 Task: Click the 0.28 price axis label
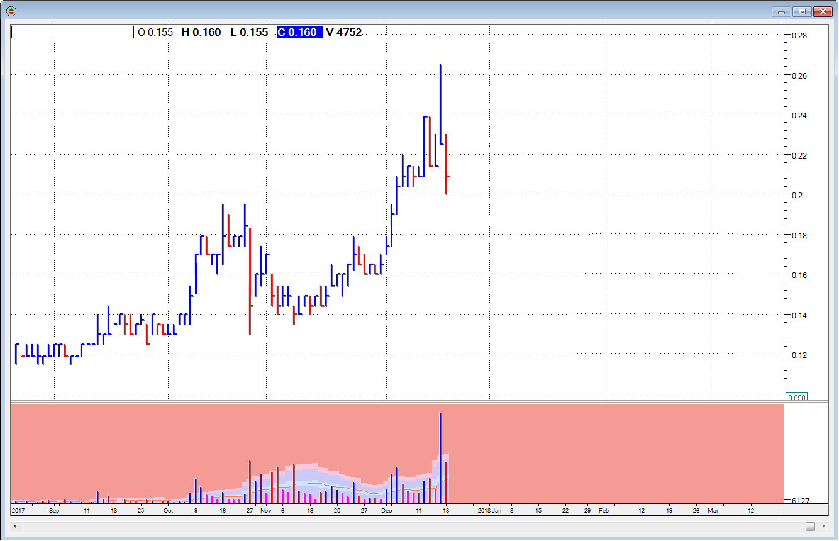tap(800, 35)
